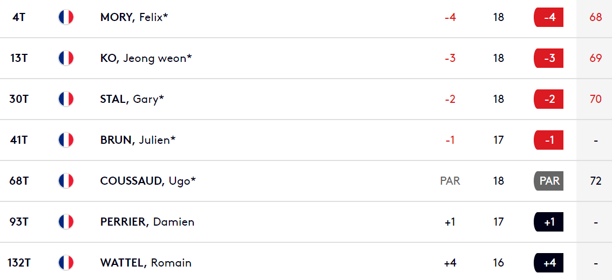612x280 pixels.
Task: Click the 132T position of Wattel
Action: (19, 263)
